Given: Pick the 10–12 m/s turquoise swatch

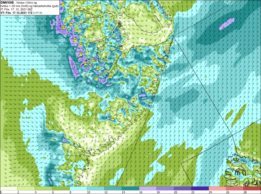Looking at the screenshot, I should click(x=96, y=188).
